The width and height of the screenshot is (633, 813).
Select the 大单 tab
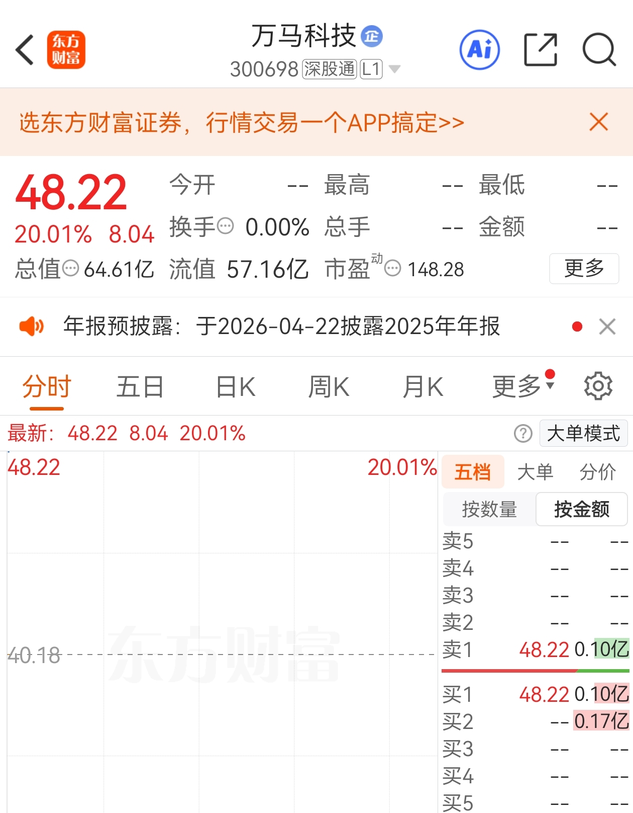[x=535, y=472]
